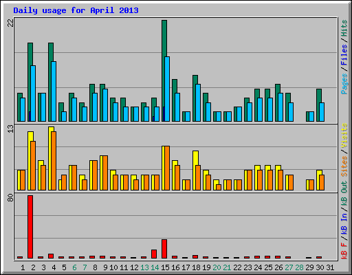
Task: Click the green day 6 axis label
Action: click(x=74, y=267)
